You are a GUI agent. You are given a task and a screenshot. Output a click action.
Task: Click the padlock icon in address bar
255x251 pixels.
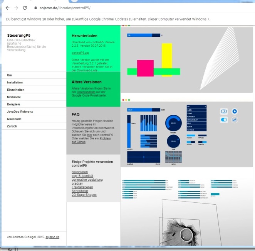point(35,8)
